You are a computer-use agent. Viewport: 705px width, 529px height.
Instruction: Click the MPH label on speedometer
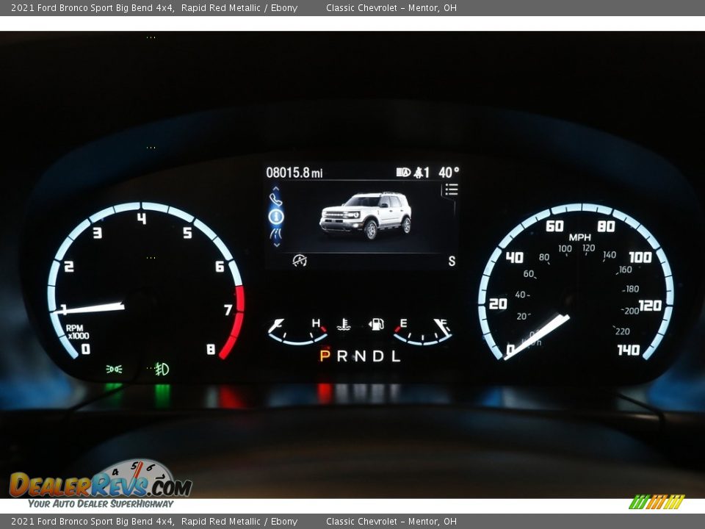click(580, 237)
